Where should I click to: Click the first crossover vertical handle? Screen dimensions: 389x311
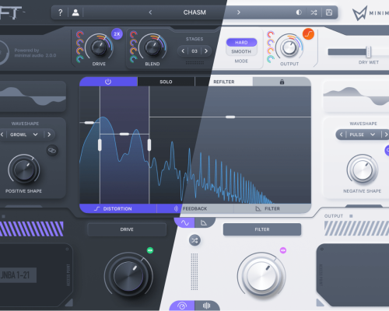[x=100, y=145]
